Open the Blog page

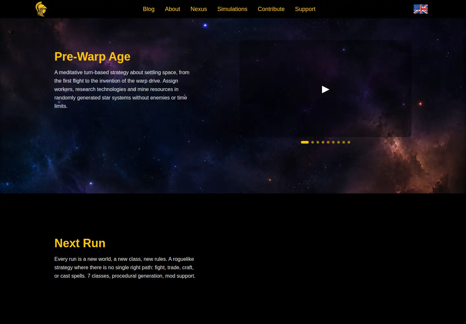(x=149, y=9)
